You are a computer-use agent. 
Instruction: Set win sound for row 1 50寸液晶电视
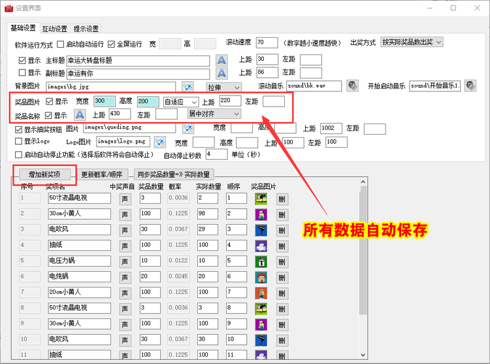coord(125,199)
